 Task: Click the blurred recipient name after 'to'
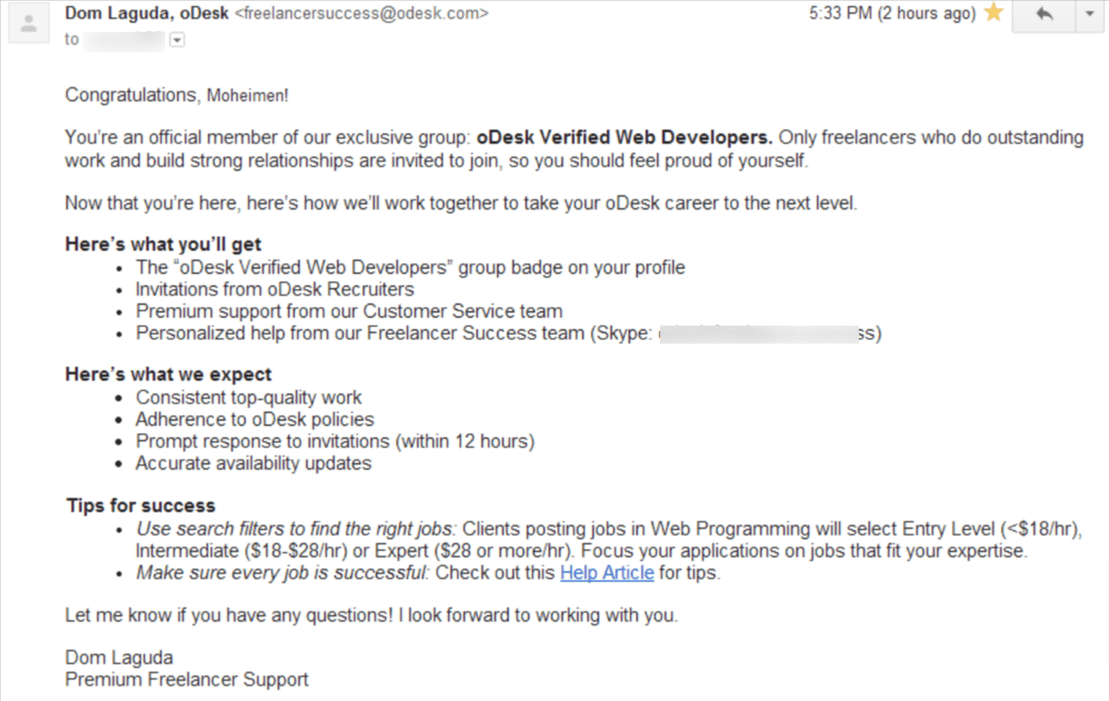[124, 40]
